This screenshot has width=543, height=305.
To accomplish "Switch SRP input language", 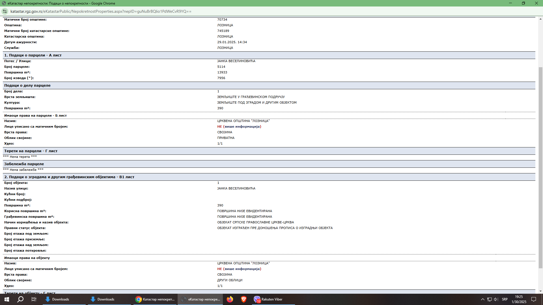I will tap(505, 299).
